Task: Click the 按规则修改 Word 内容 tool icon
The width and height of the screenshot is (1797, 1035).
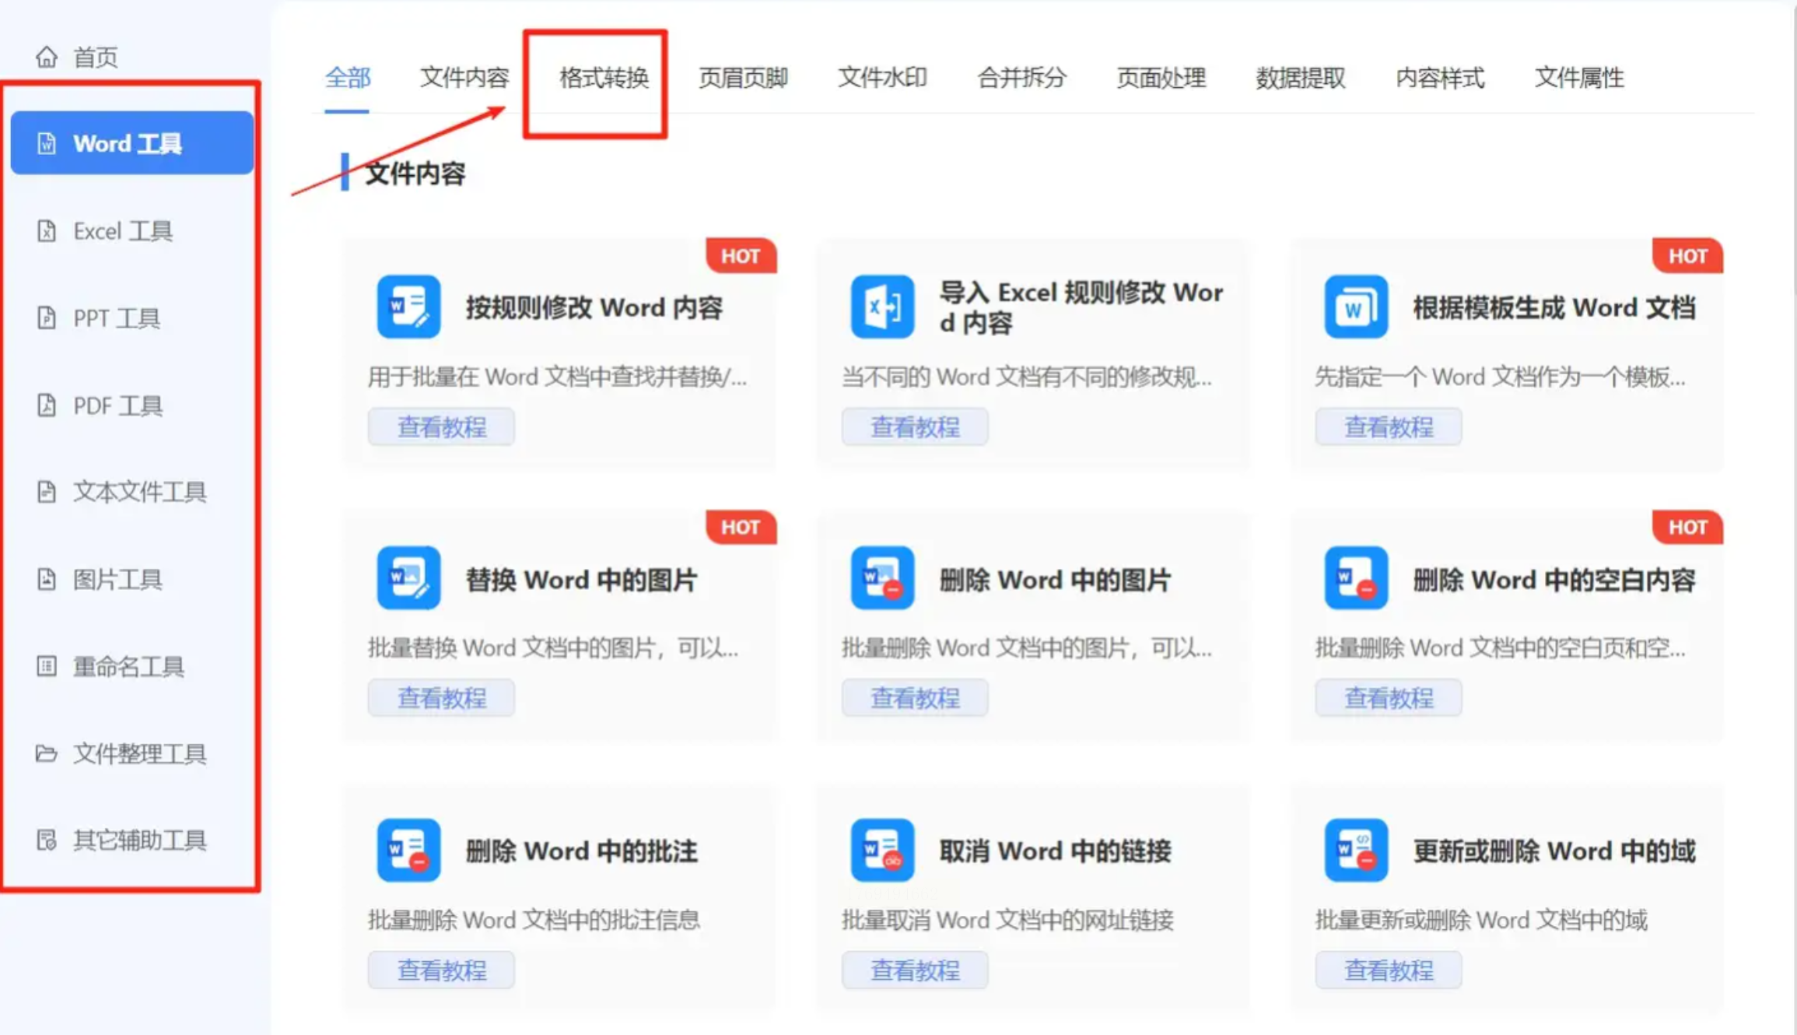Action: [x=408, y=307]
